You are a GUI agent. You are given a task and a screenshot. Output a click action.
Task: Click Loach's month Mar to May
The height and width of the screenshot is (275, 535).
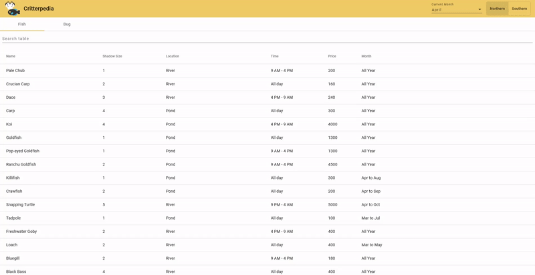click(372, 245)
